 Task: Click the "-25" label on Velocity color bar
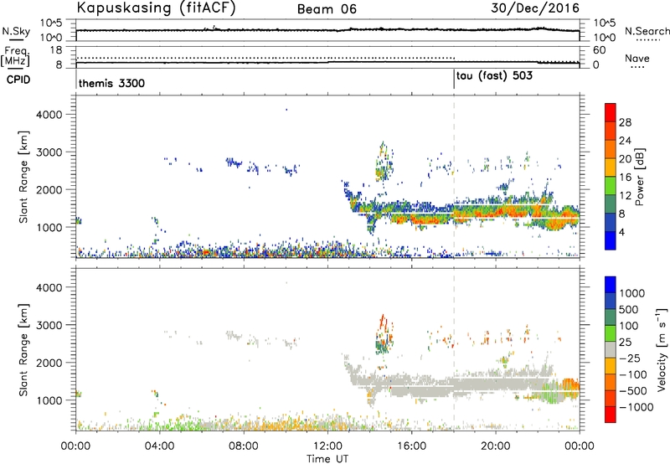pyautogui.click(x=630, y=358)
